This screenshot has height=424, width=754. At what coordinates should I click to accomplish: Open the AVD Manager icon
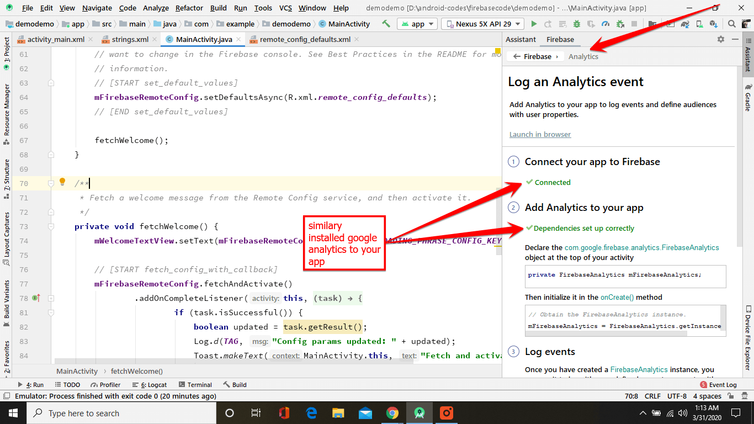coord(700,24)
